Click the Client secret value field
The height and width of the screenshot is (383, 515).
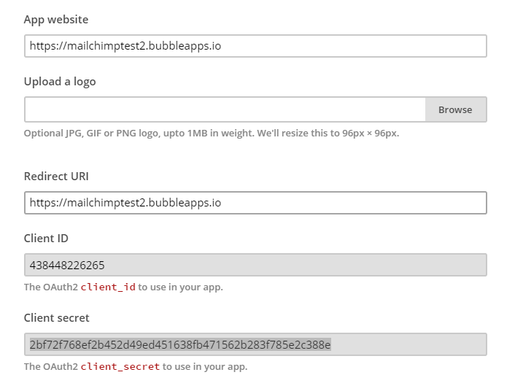pos(255,344)
